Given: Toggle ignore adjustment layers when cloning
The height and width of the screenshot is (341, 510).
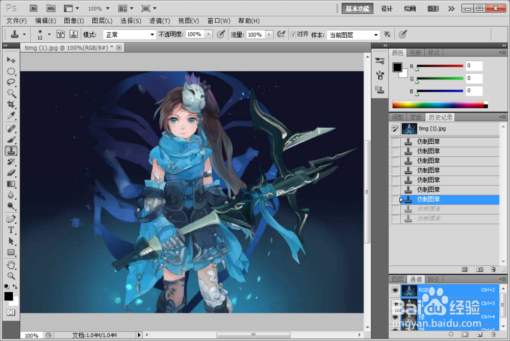Looking at the screenshot, I should pyautogui.click(x=387, y=34).
